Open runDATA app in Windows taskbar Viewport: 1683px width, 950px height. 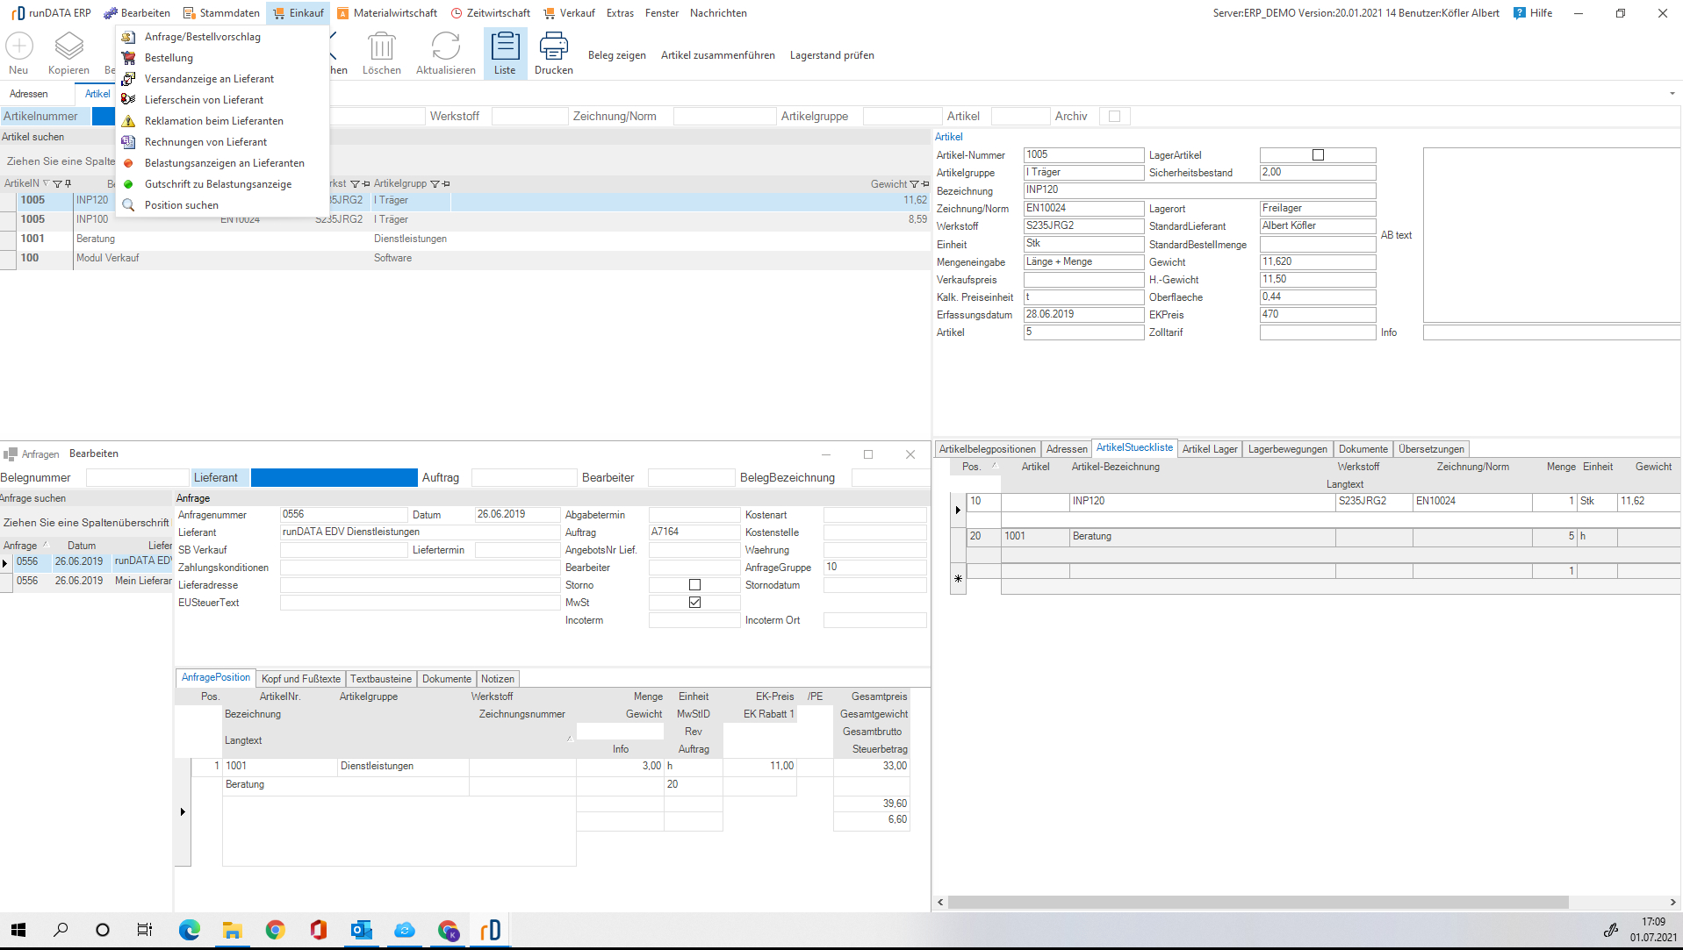(x=490, y=930)
